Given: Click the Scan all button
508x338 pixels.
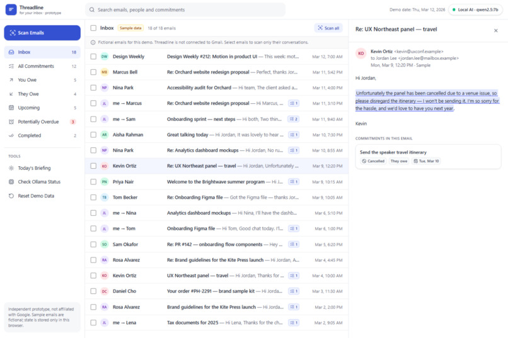Looking at the screenshot, I should [328, 28].
